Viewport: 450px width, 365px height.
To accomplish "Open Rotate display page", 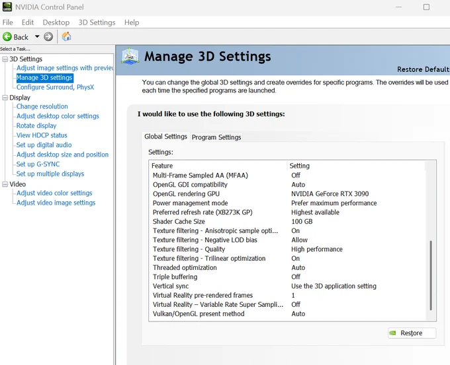I will (36, 125).
